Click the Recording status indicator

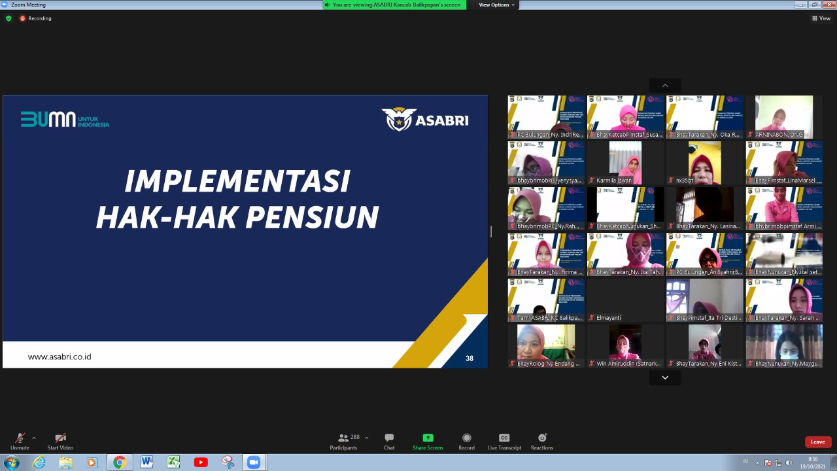pyautogui.click(x=35, y=18)
